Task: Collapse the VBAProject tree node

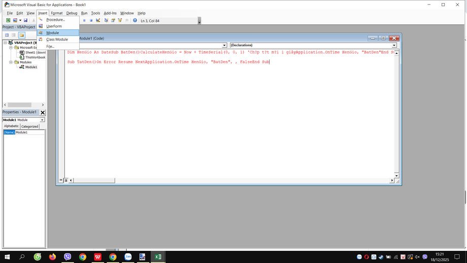Action: point(5,43)
